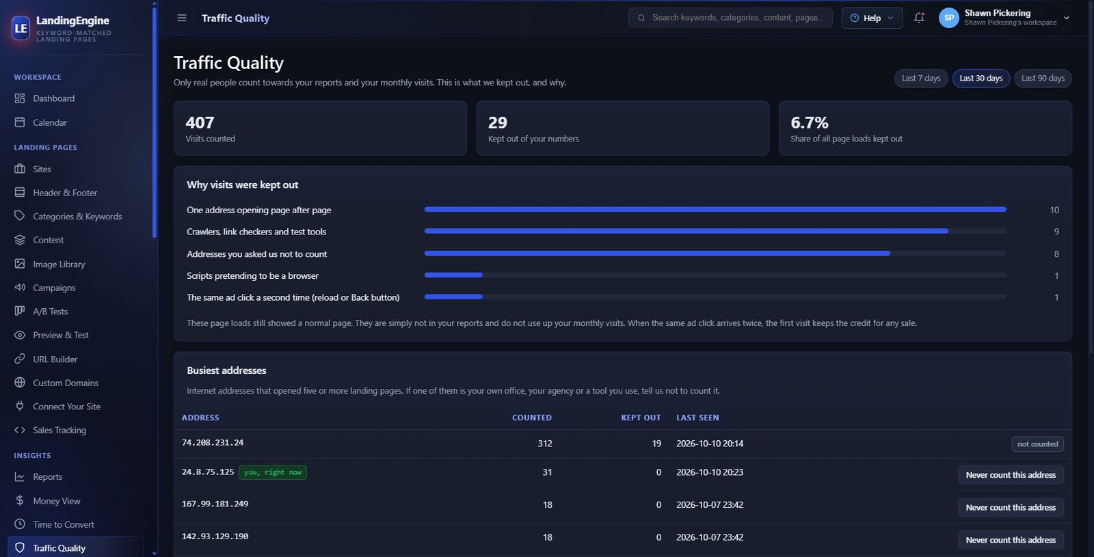Click the Sites icon
The height and width of the screenshot is (557, 1094).
coord(20,169)
